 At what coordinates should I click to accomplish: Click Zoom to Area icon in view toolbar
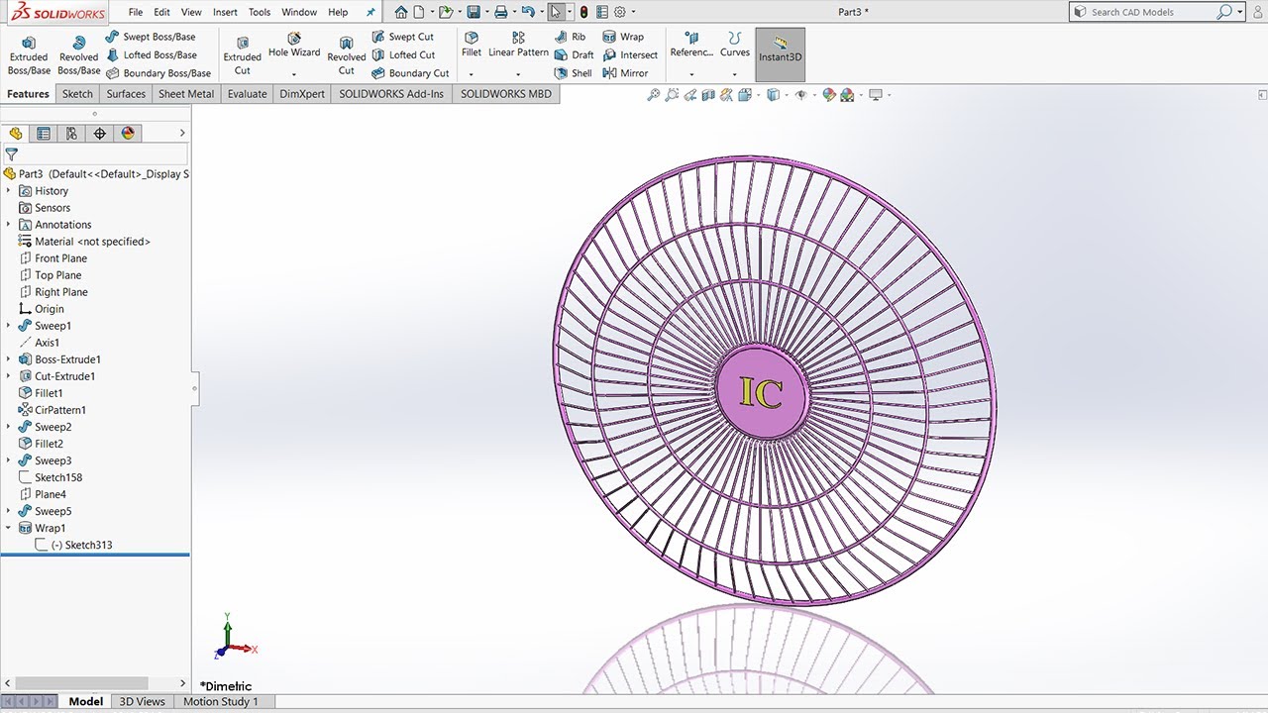(673, 95)
